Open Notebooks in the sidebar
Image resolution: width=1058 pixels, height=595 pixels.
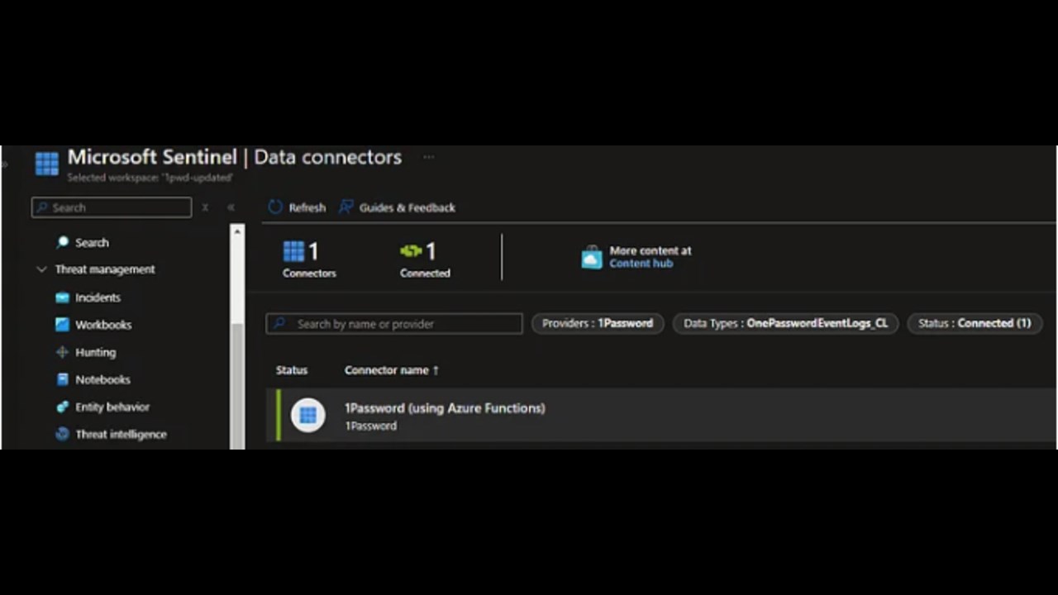coord(102,379)
